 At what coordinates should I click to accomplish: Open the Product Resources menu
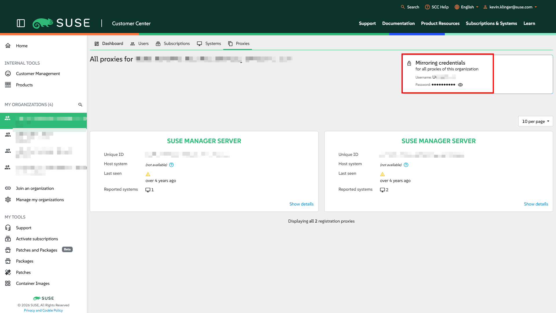[440, 23]
